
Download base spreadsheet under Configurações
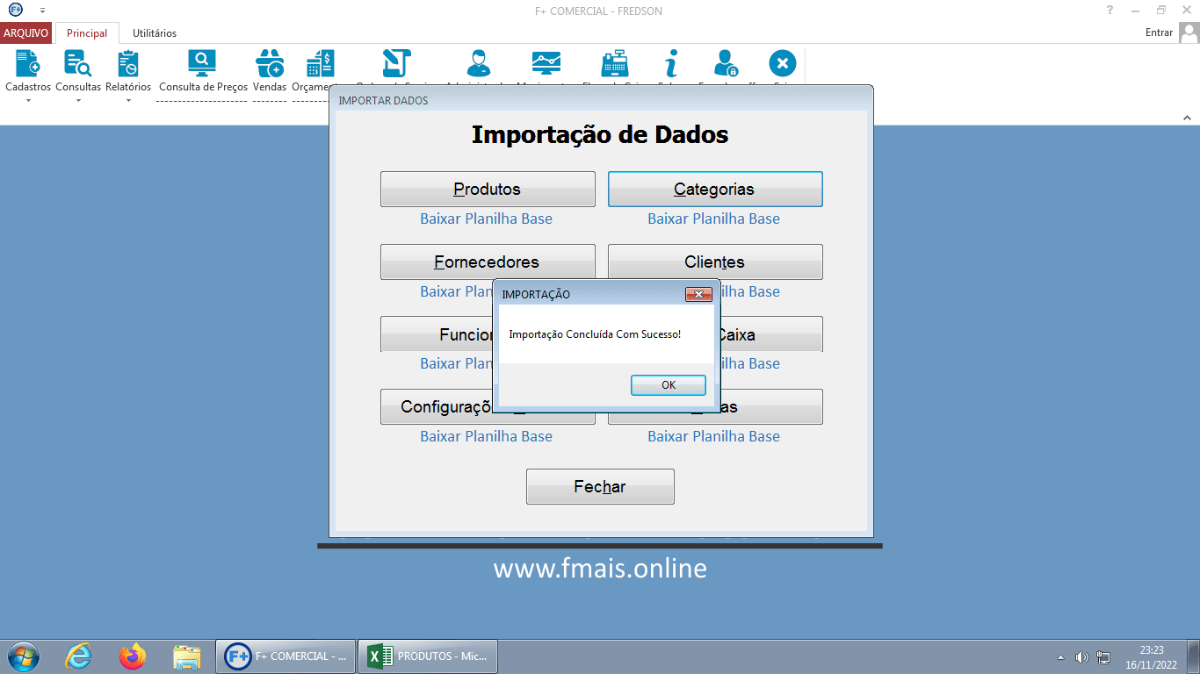click(x=487, y=436)
